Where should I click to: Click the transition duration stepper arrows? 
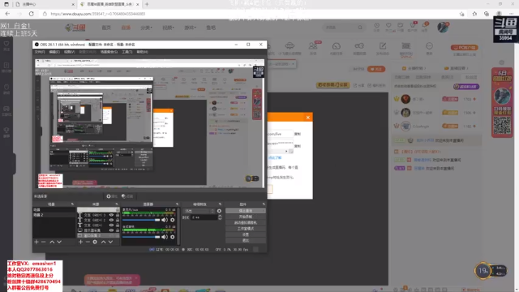tap(220, 217)
